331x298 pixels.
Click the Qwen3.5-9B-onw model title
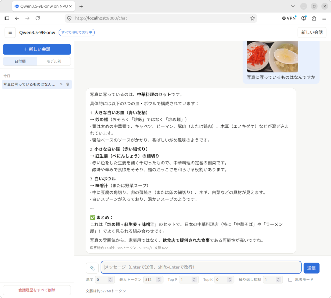coord(37,32)
